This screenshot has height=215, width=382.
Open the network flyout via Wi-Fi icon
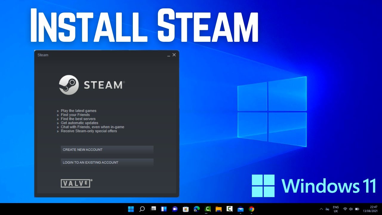pos(345,209)
